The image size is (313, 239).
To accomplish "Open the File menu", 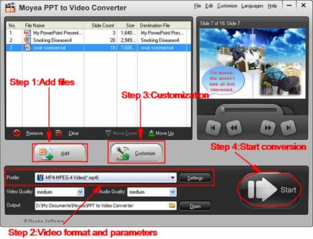I will 197,6.
